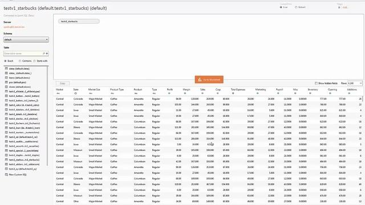Click the search icon in the table name field

coord(43,54)
